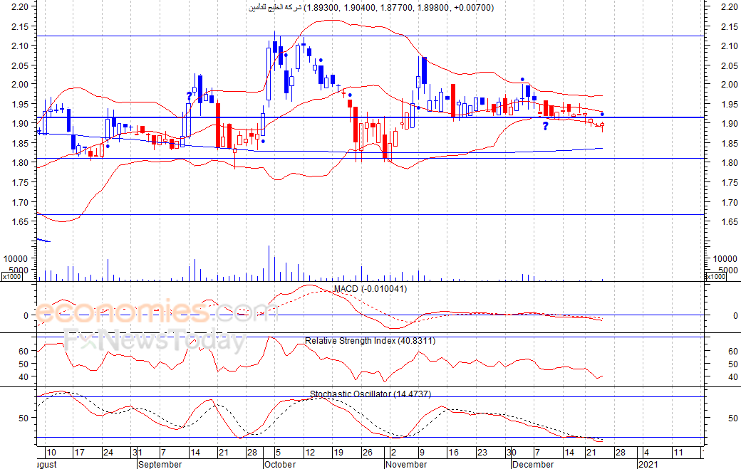The width and height of the screenshot is (741, 469).
Task: Click the Relative Strength Index label
Action: click(x=370, y=341)
